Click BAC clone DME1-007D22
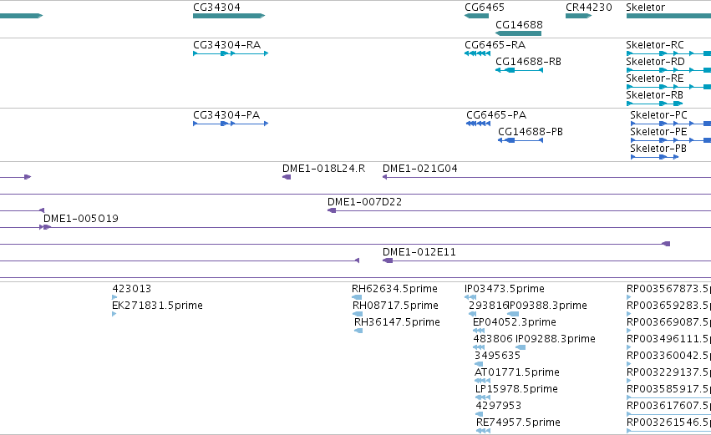Screen dimensions: 711x435 [x=364, y=202]
